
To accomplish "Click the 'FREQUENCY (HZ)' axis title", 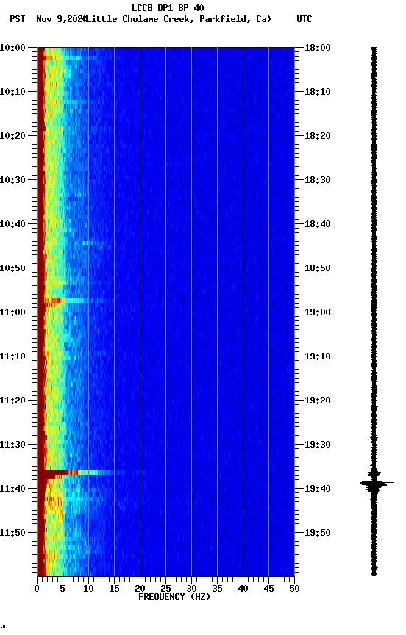I will [174, 597].
